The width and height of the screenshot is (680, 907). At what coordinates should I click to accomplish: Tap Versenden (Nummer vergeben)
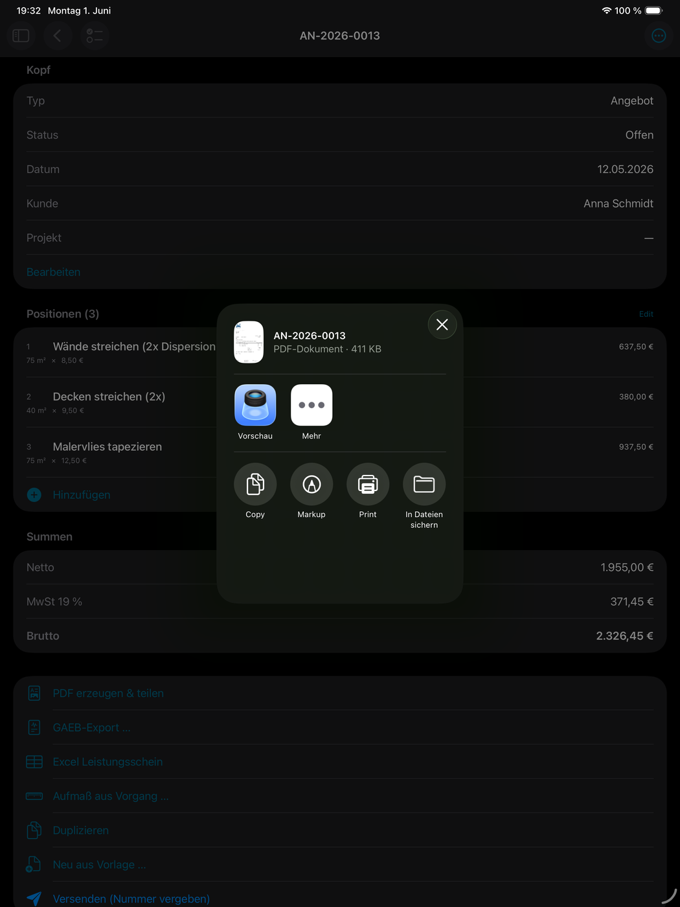point(131,899)
